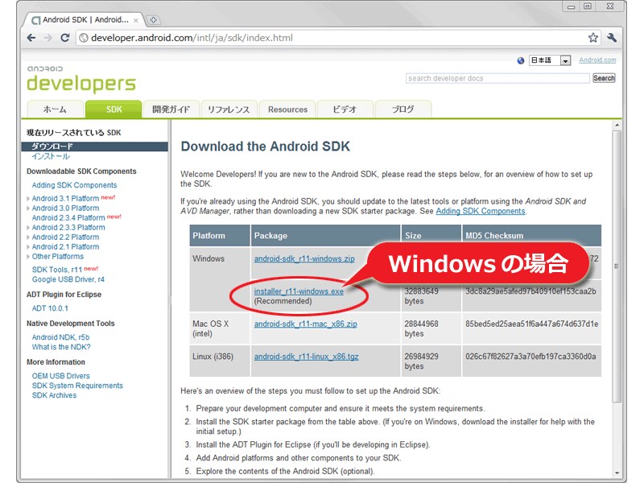Expand the Android 3.1 Platform triangle

pos(28,198)
